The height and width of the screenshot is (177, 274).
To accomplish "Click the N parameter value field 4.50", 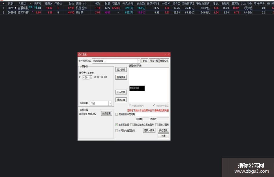I will point(86,77).
